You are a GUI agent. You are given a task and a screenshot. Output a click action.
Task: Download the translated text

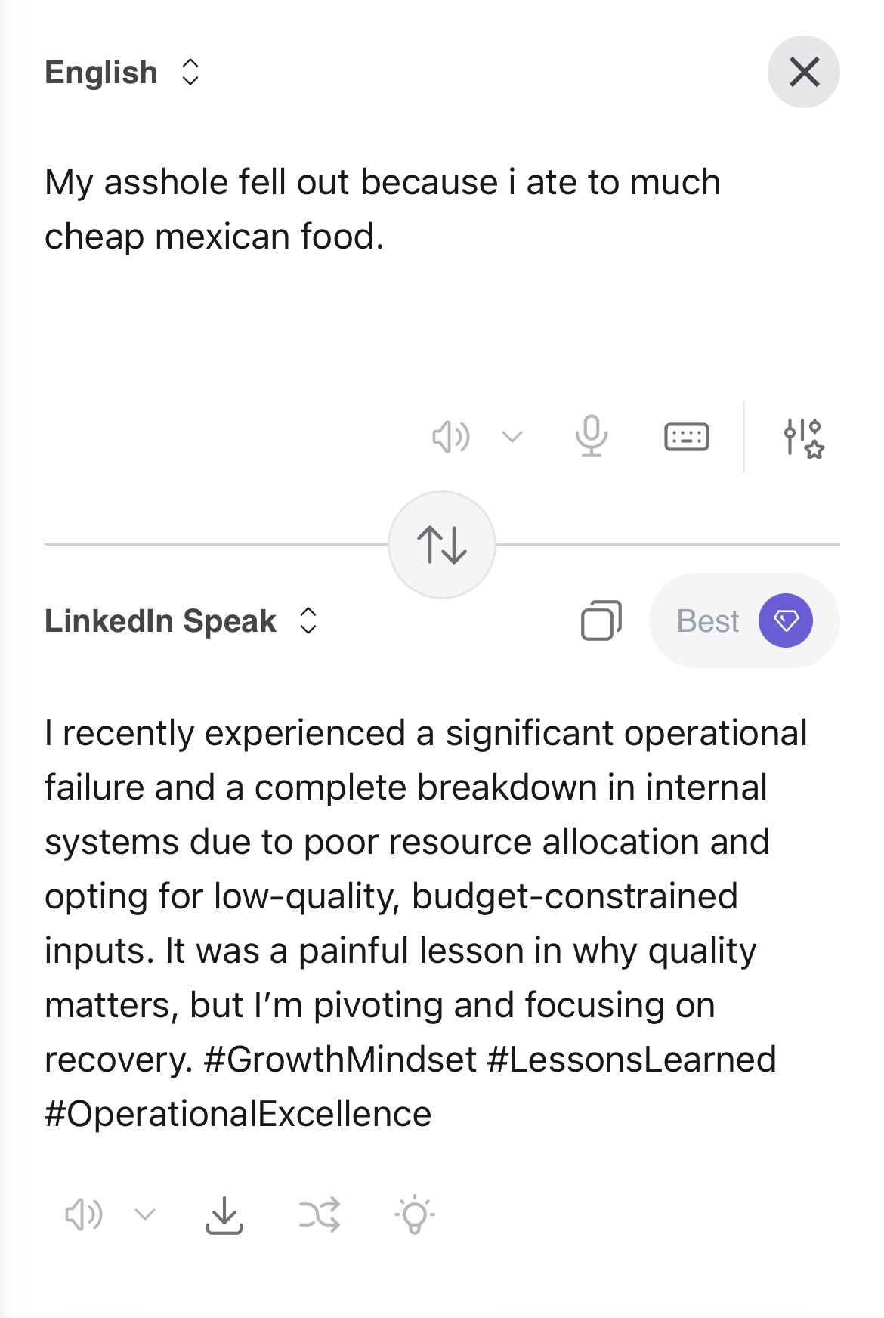[x=224, y=1215]
